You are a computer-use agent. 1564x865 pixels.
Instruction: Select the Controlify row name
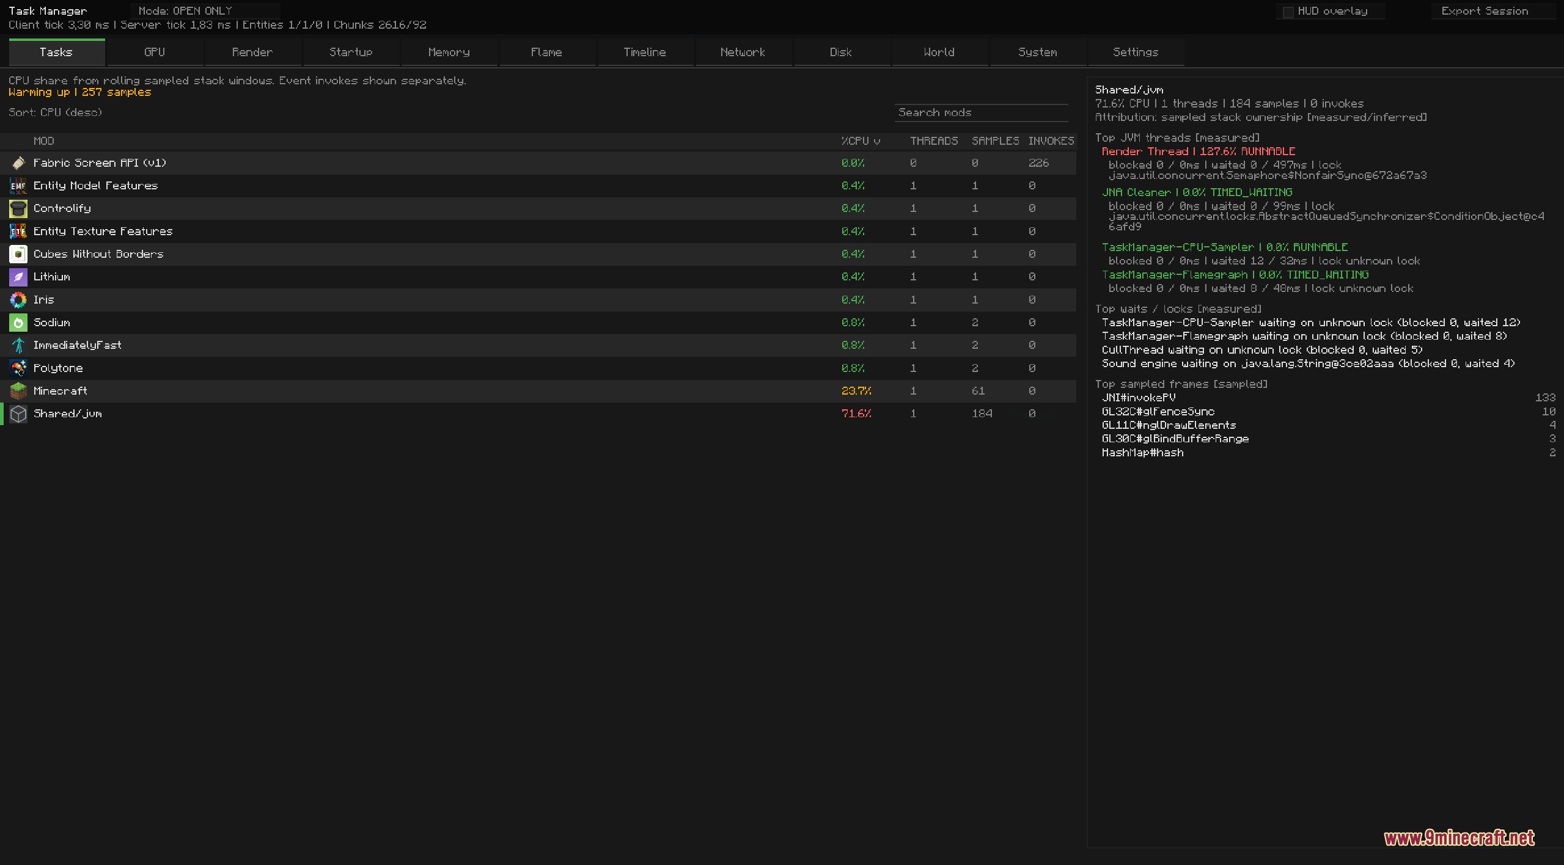point(62,208)
